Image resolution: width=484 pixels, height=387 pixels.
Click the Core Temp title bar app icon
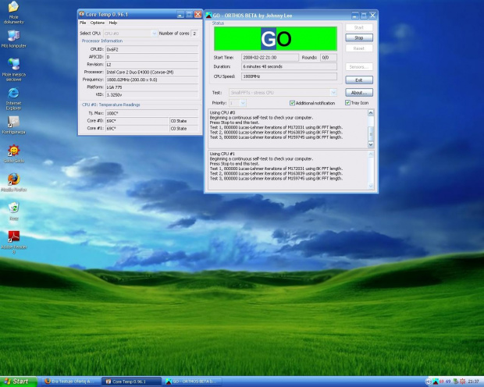[82, 14]
